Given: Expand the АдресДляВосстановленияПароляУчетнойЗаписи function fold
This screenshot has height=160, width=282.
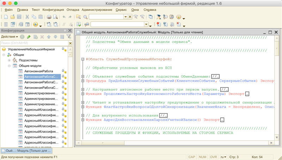Looking at the screenshot, I should 83,120.
